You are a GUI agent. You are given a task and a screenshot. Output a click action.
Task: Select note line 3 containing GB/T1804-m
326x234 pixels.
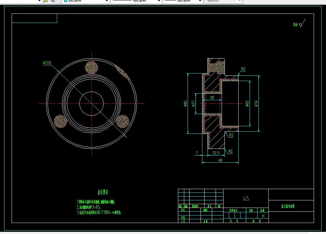click(x=99, y=212)
